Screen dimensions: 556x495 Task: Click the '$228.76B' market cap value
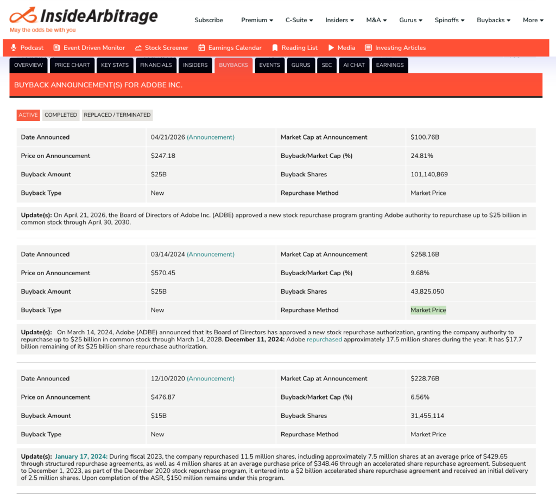point(425,378)
